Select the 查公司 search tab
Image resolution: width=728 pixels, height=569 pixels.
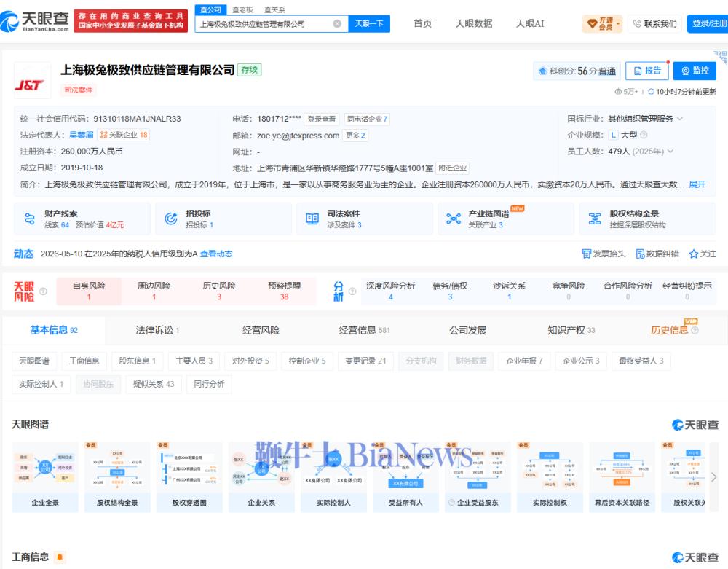210,9
